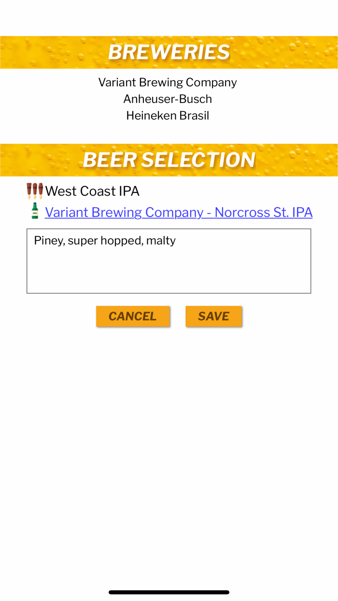Click the beer mugs icon beside West Coast IPA
The width and height of the screenshot is (338, 601).
(x=35, y=191)
